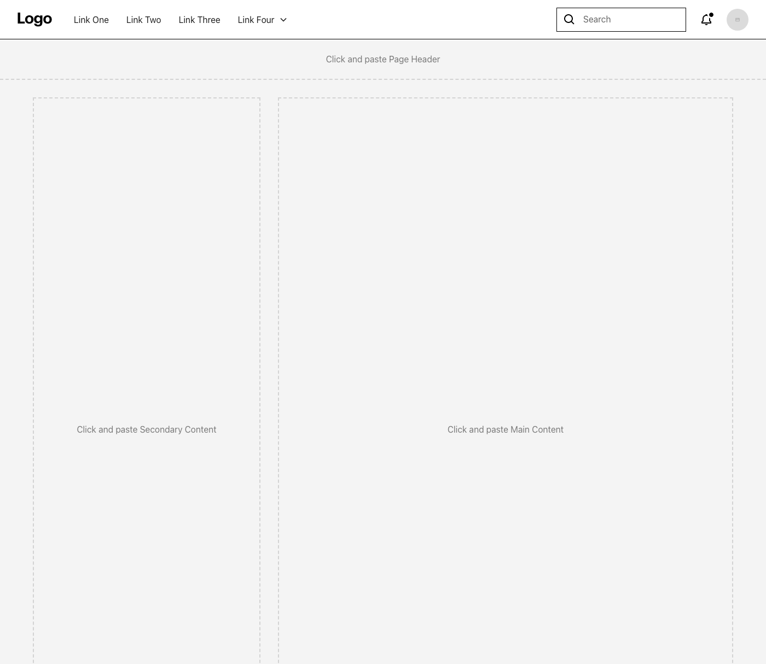The image size is (766, 664).
Task: Expand the Link Four dropdown chevron
Action: point(283,20)
